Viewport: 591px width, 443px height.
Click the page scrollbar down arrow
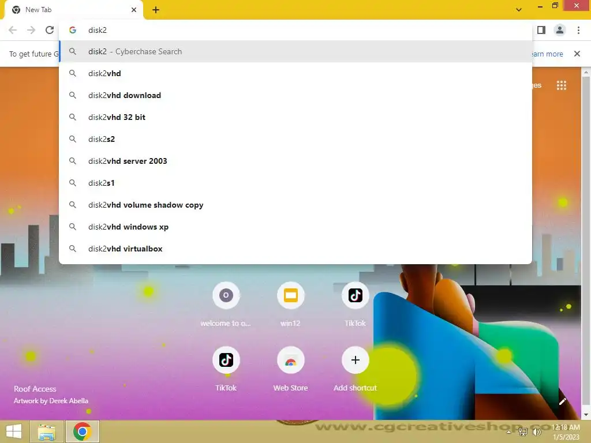(586, 415)
